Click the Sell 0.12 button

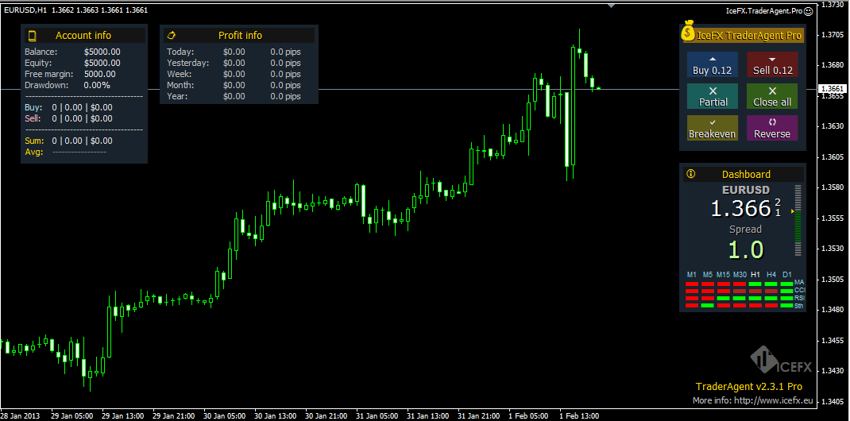772,64
